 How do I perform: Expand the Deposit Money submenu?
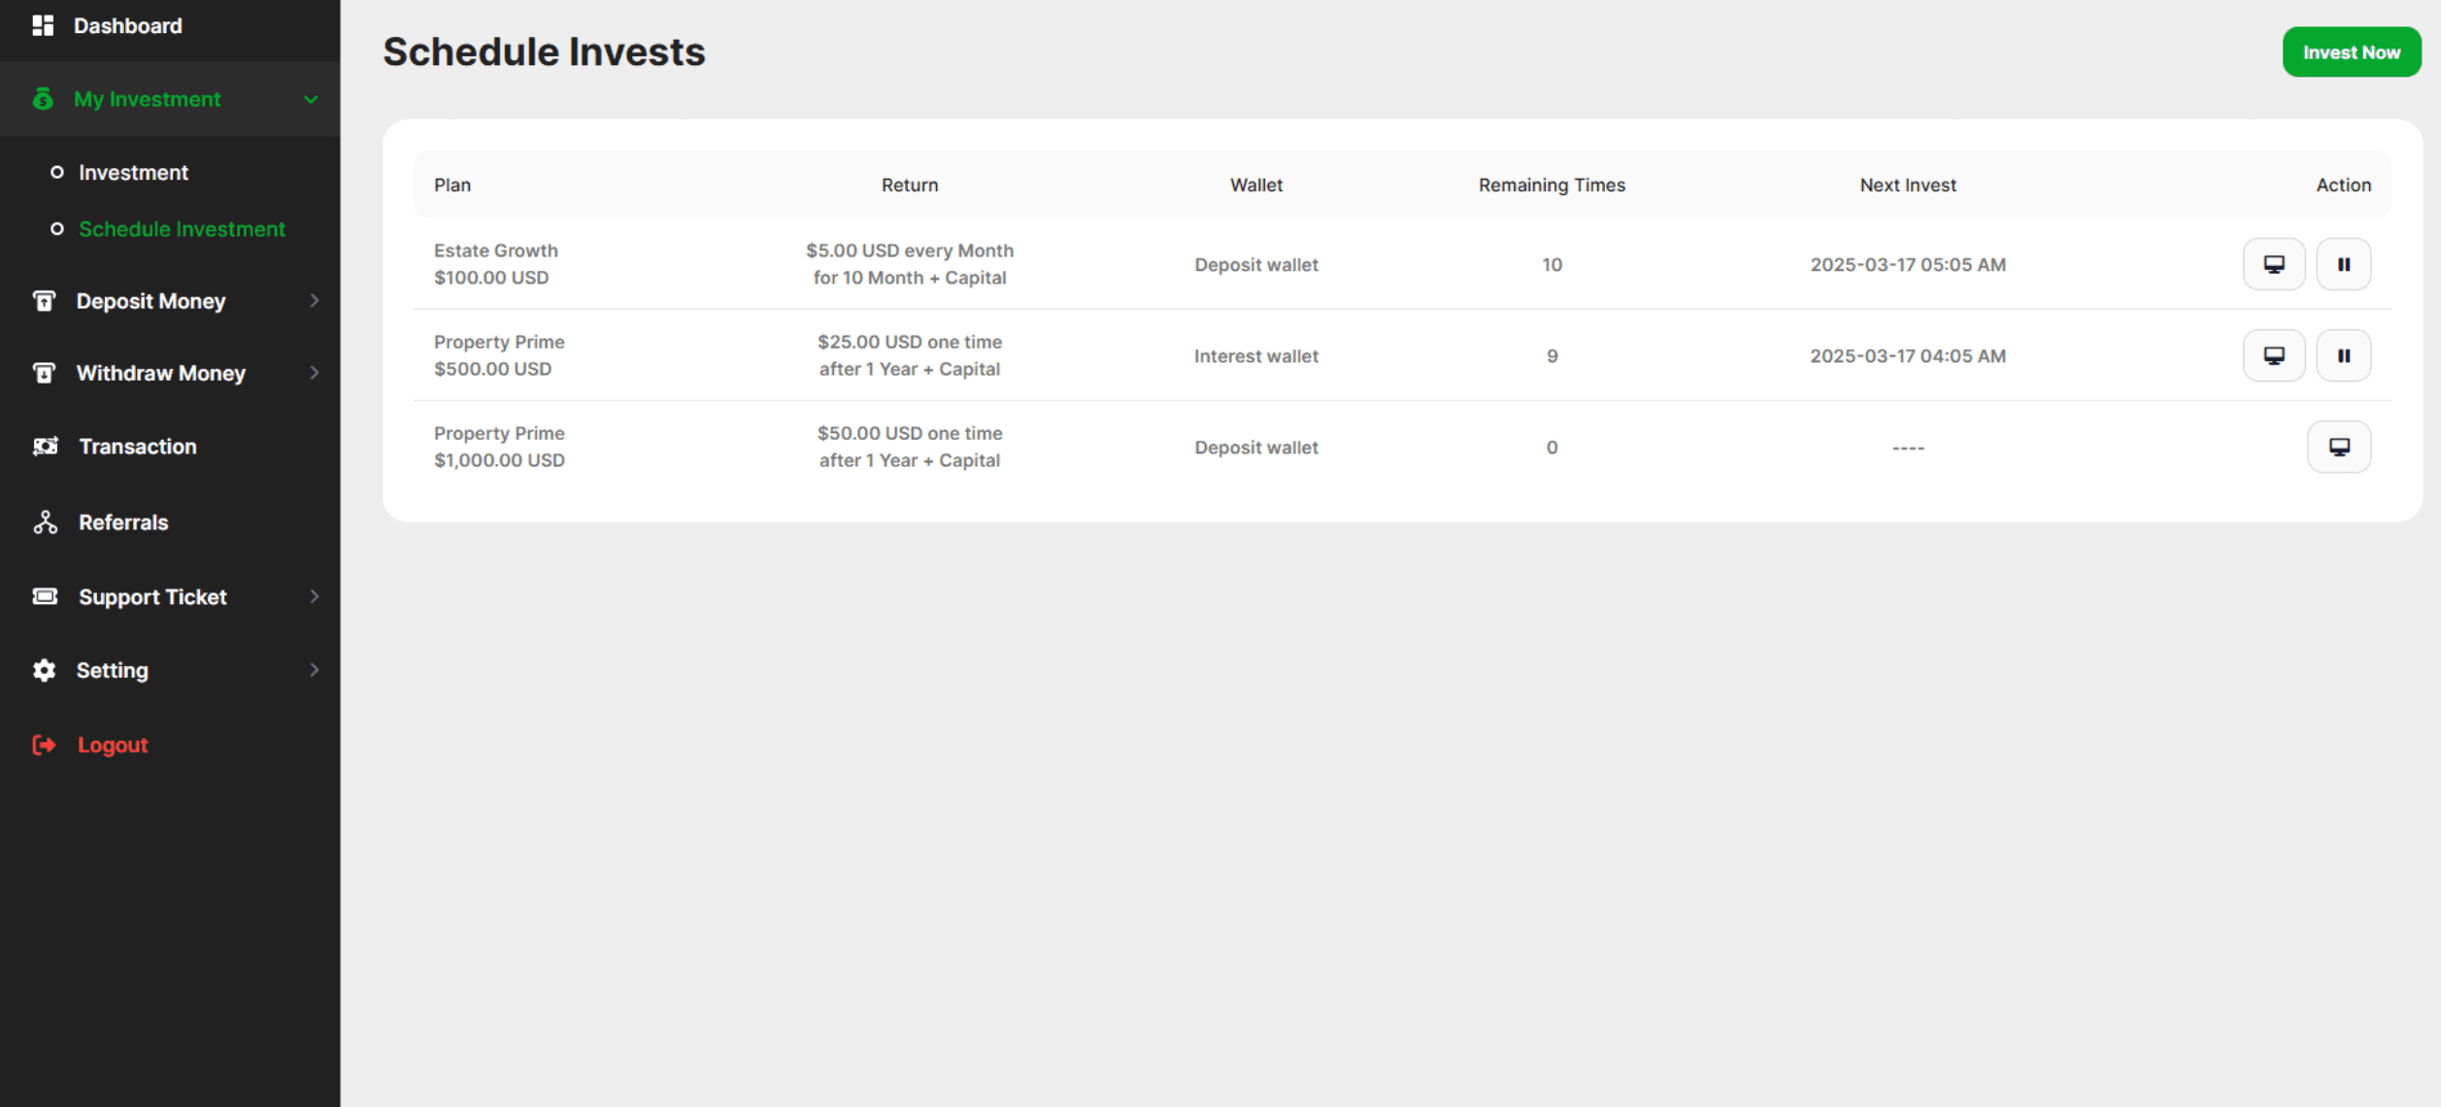click(x=313, y=301)
